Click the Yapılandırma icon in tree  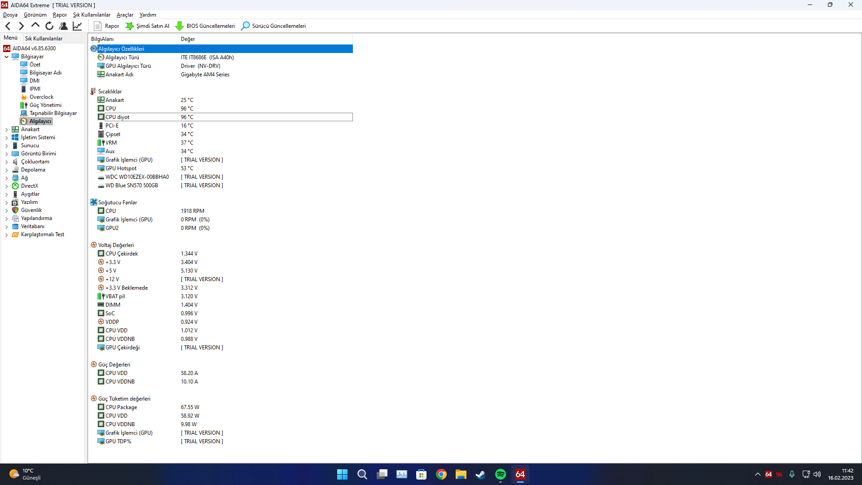click(15, 218)
